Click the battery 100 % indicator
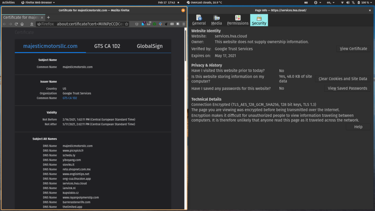Image resolution: width=375 pixels, height=211 pixels. pyautogui.click(x=363, y=3)
